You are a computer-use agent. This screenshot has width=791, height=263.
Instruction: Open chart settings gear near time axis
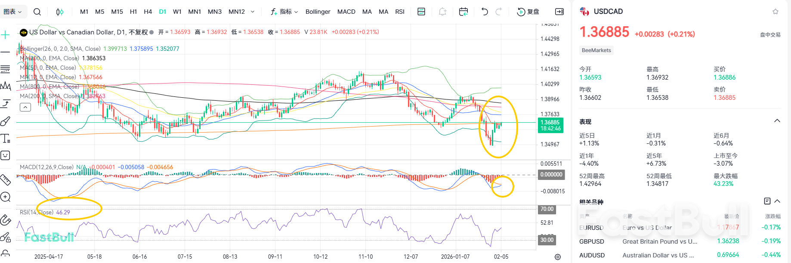point(558,257)
